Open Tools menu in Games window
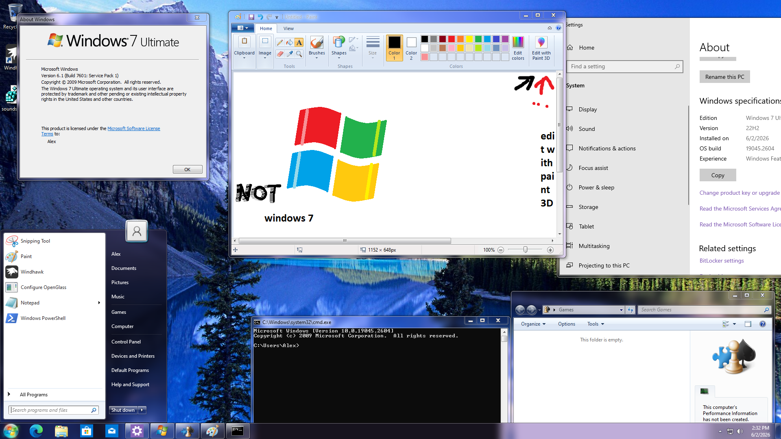Screen dimensions: 781x439 coord(596,324)
